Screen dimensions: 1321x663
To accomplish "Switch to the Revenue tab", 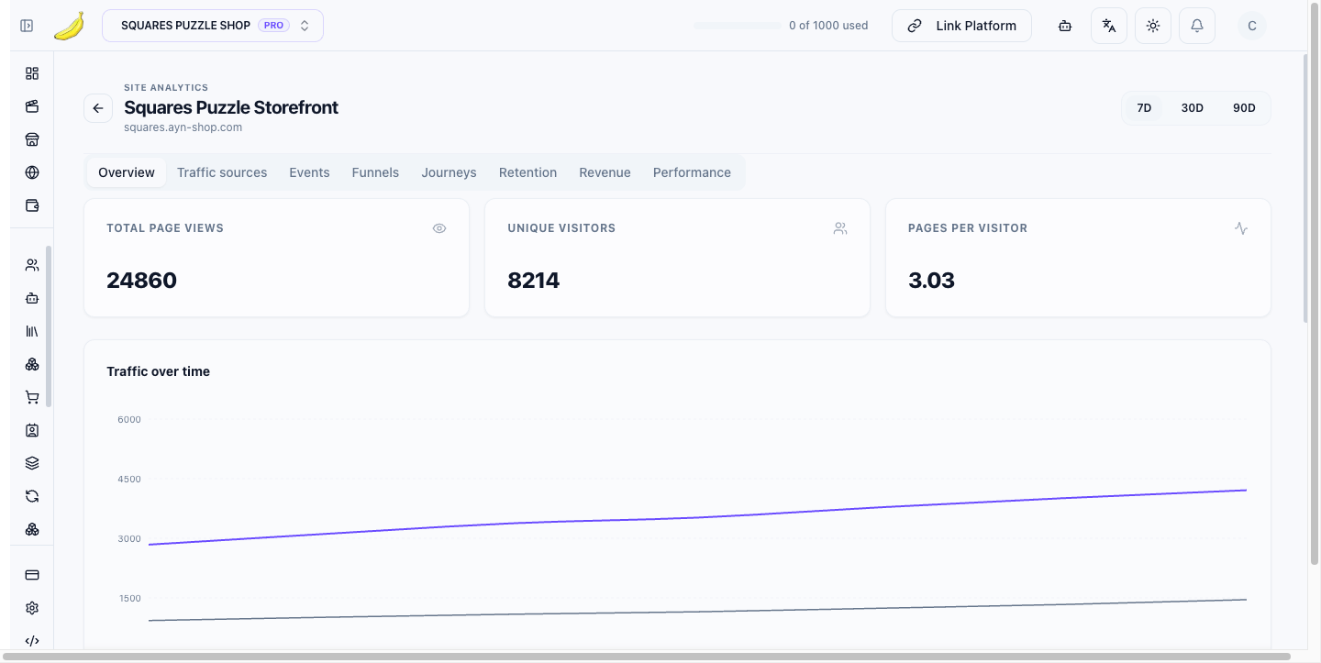I will (605, 172).
